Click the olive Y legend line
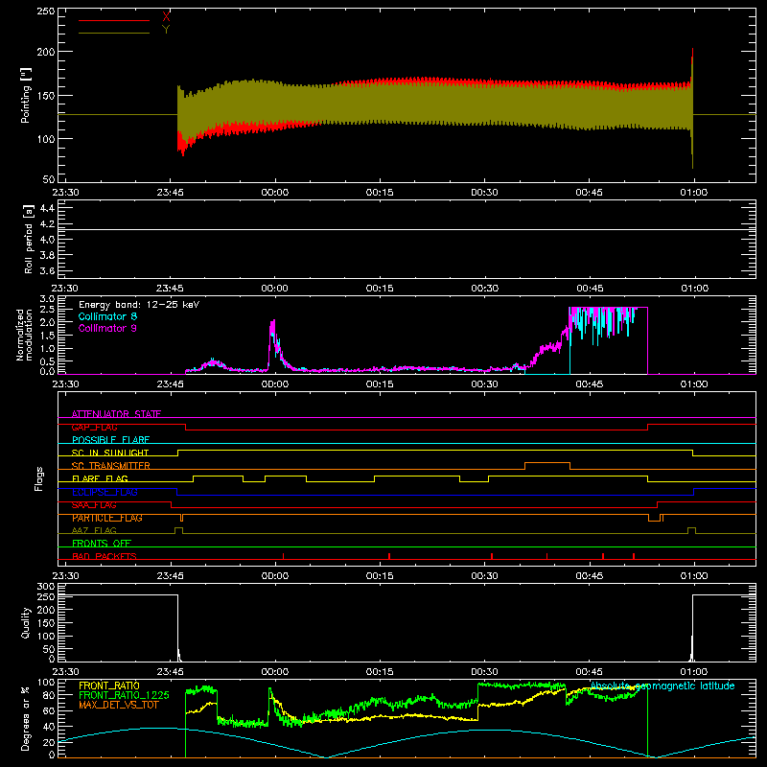Viewport: 767px width, 767px height. [114, 33]
